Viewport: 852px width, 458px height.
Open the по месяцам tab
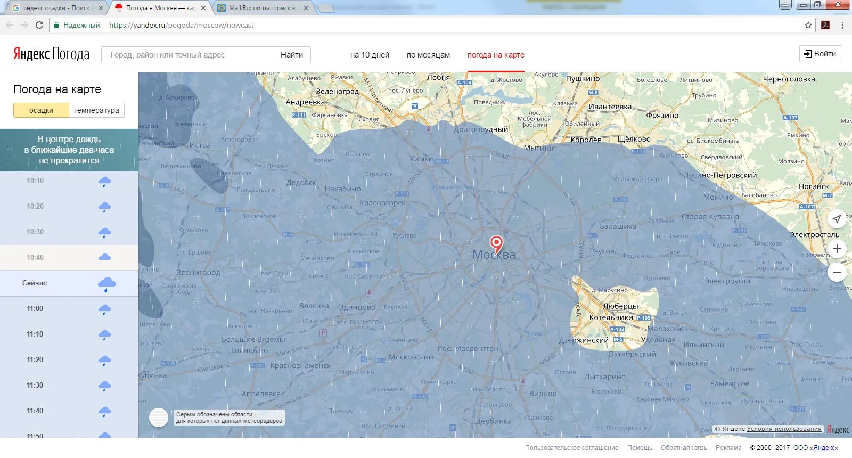(428, 55)
